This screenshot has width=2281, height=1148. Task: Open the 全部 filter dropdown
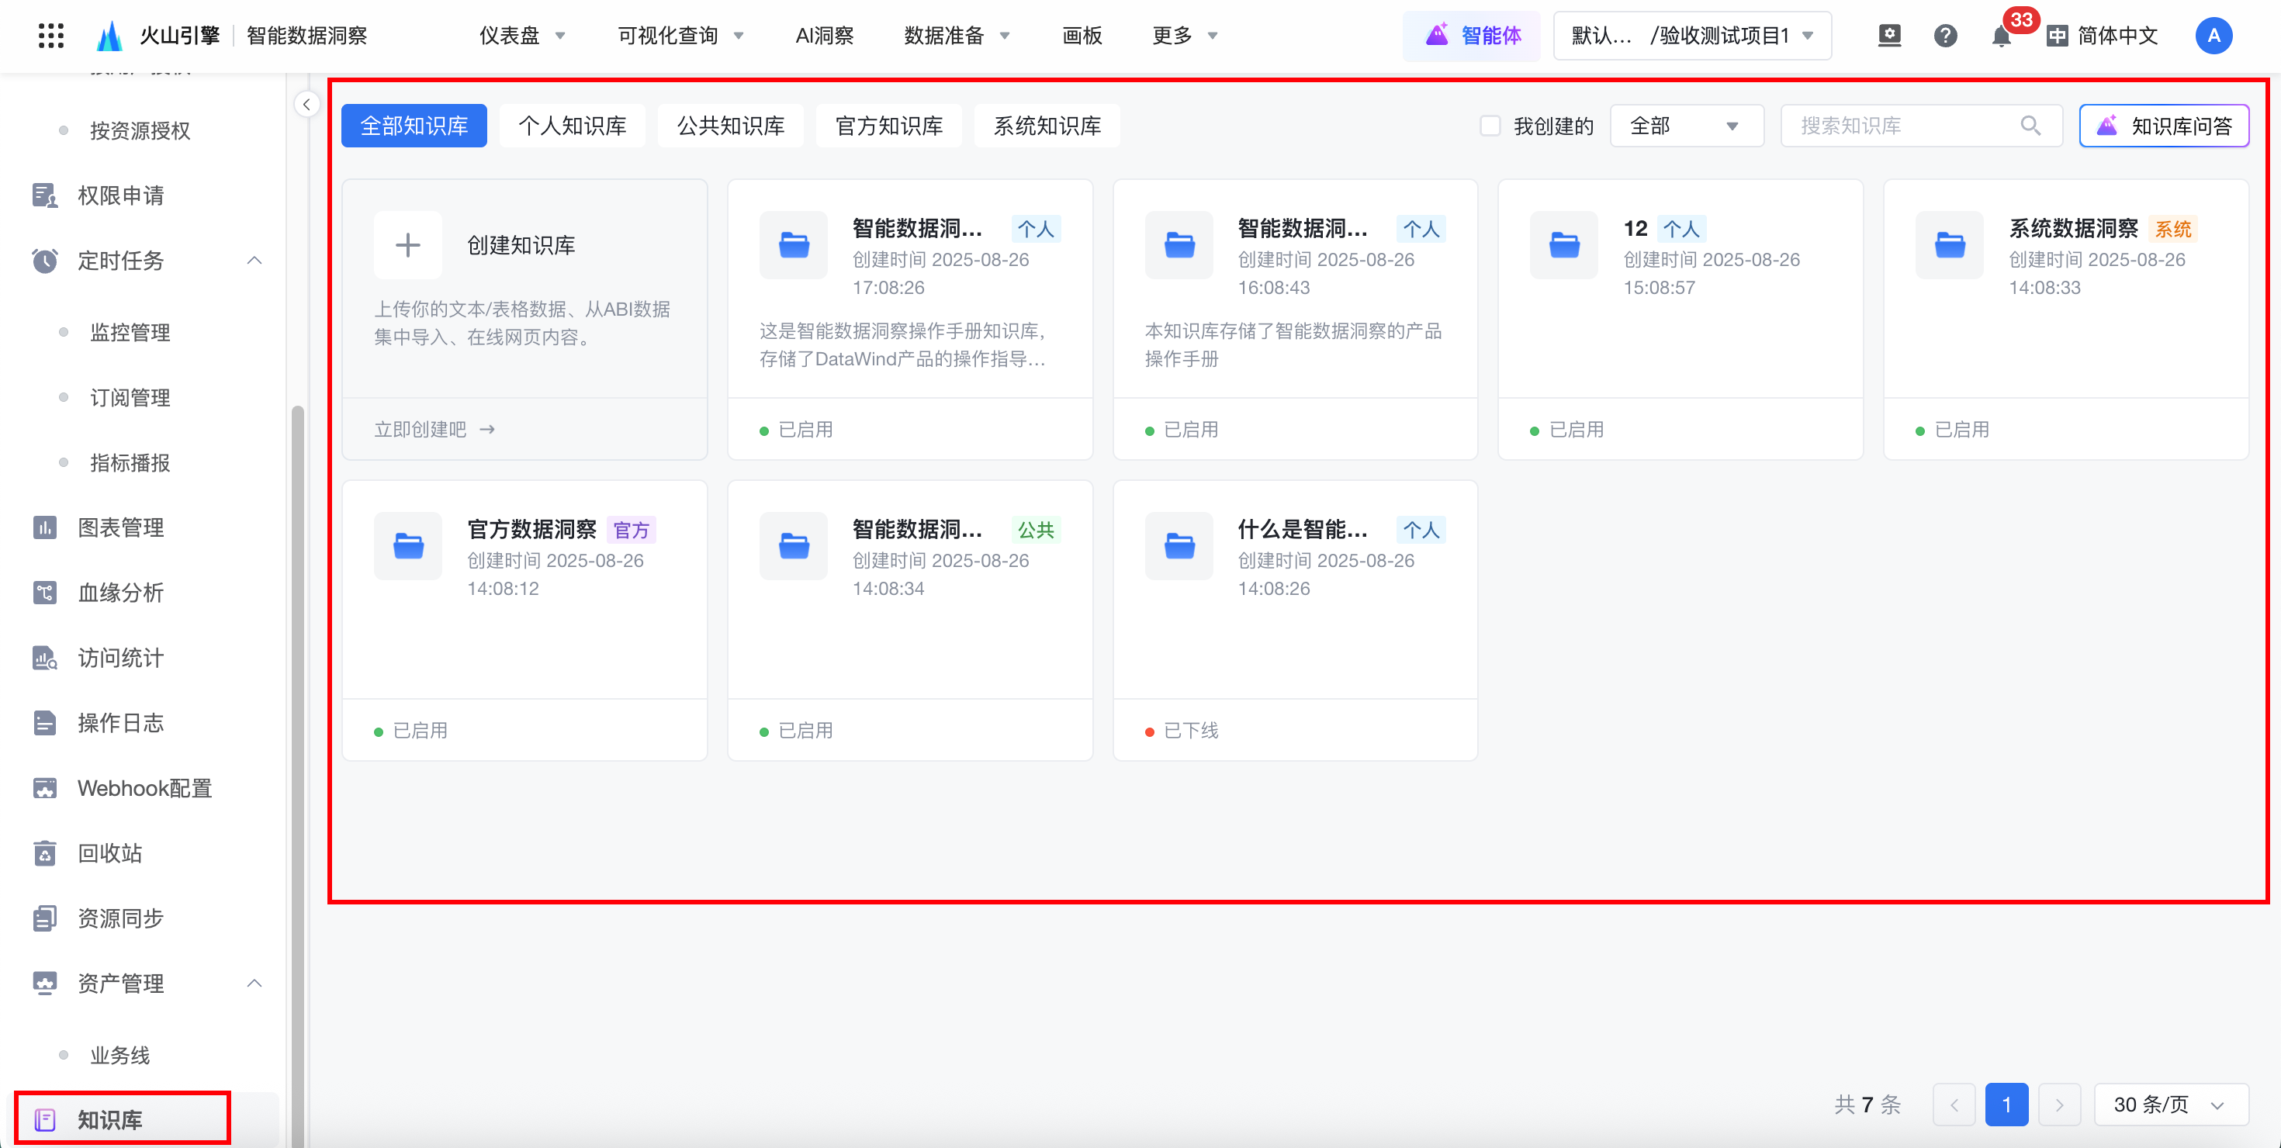[1685, 126]
